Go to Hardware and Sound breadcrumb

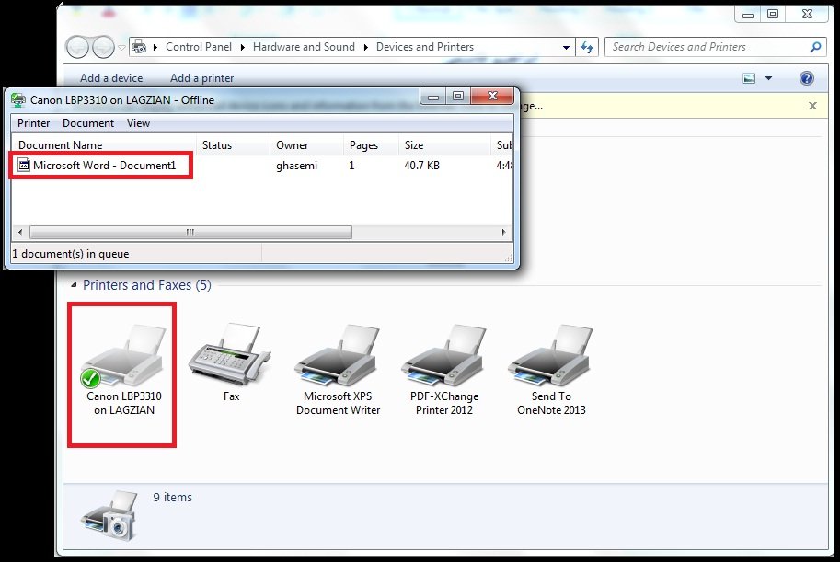(304, 47)
